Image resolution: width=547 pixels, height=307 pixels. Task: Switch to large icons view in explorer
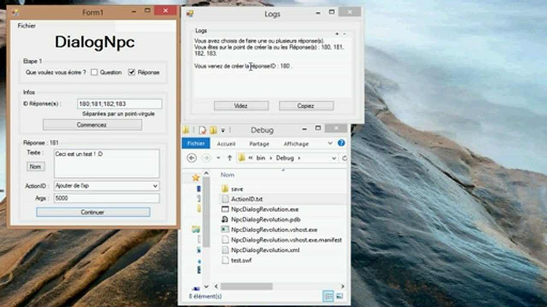point(339,296)
